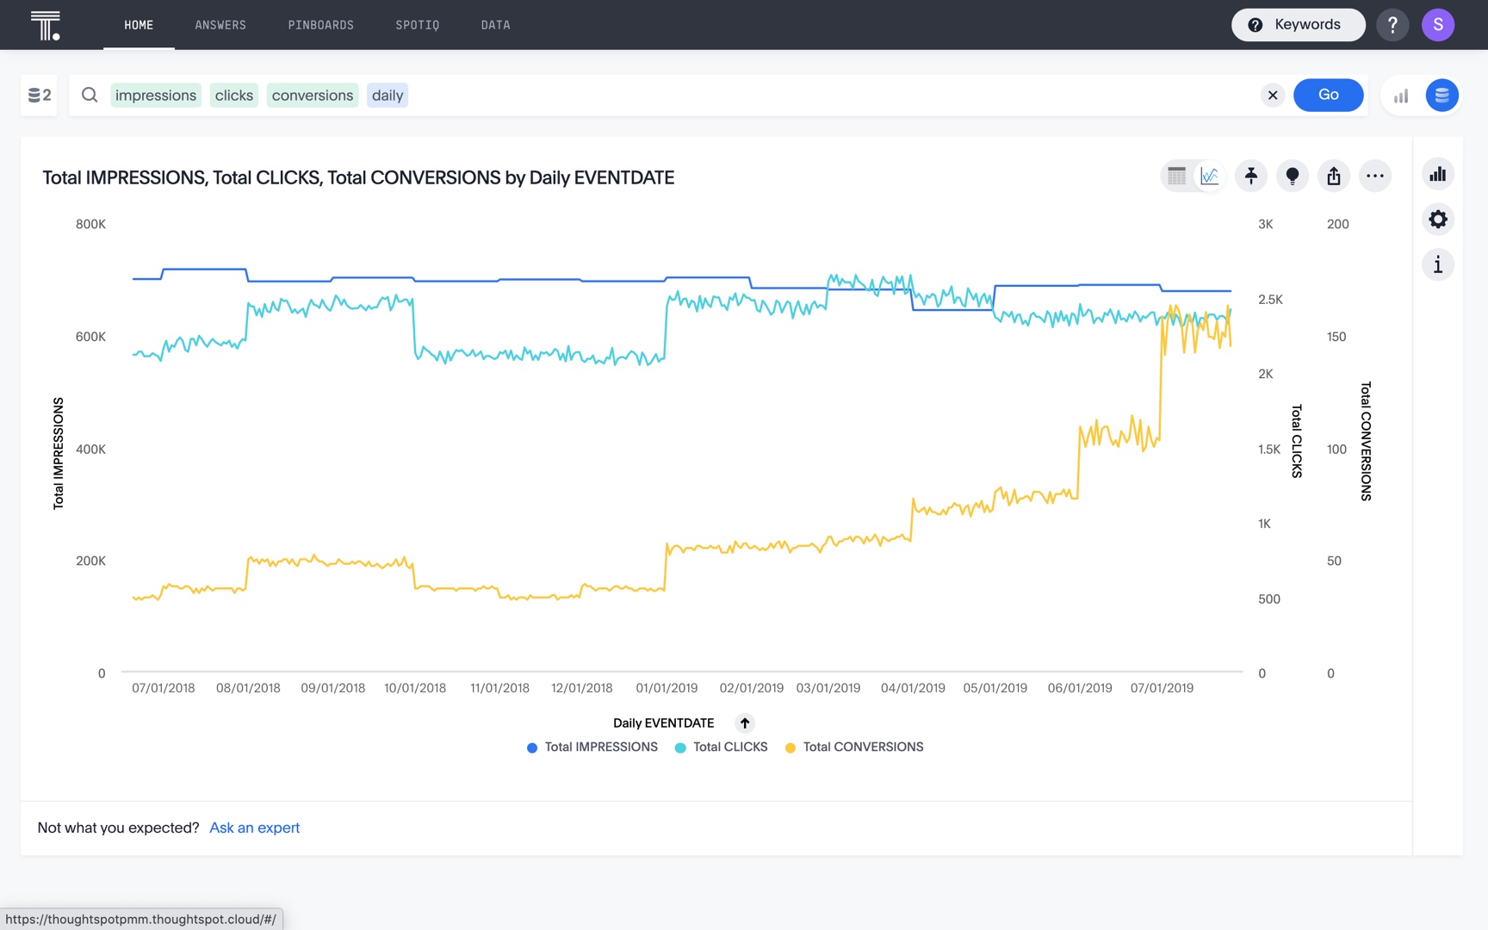
Task: Click the search magnifier icon
Action: coord(90,95)
